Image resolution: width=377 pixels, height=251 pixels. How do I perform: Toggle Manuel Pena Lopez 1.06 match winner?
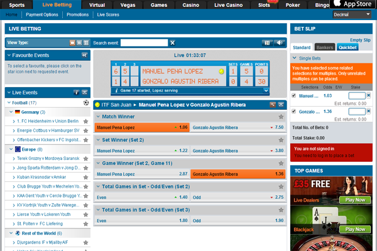point(142,127)
